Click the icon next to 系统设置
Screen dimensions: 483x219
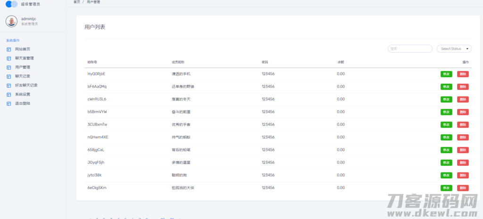pyautogui.click(x=8, y=94)
